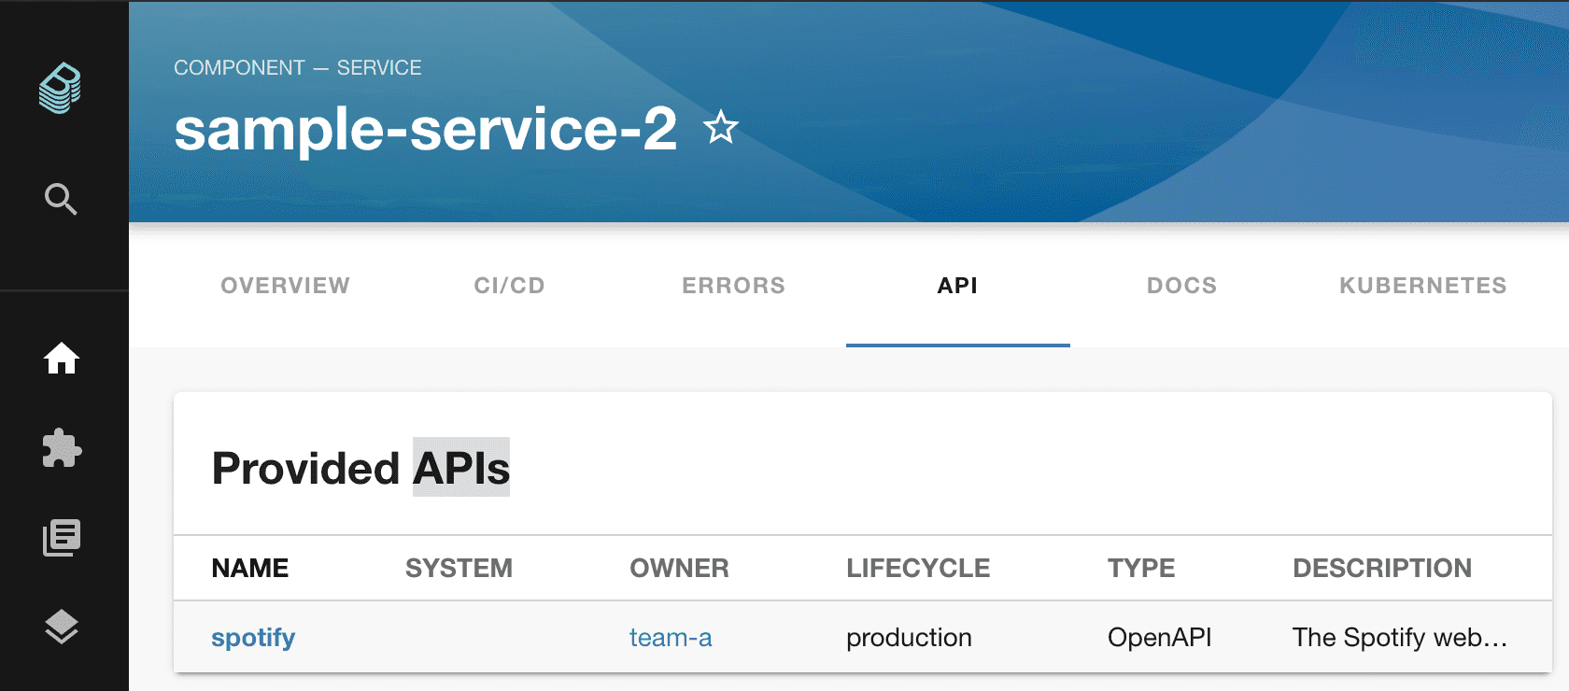
Task: Click the 'OpenAPI' type cell
Action: point(1159,638)
